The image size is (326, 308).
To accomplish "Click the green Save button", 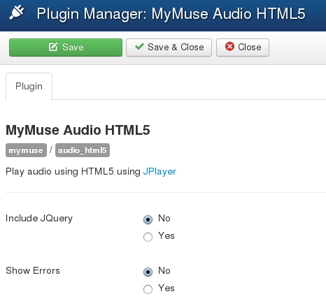I will coord(66,47).
